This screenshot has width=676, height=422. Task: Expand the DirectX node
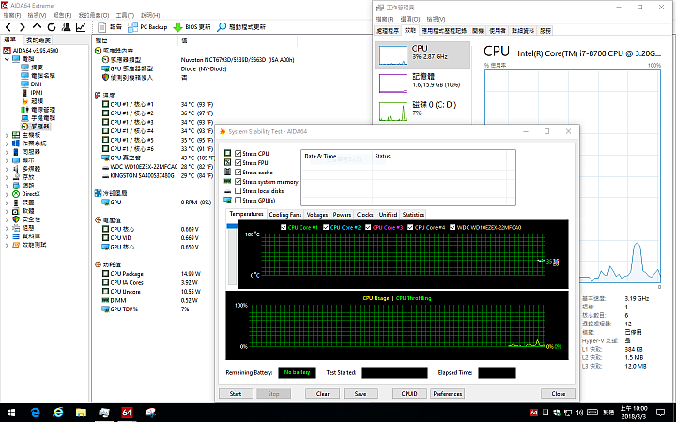pyautogui.click(x=7, y=194)
